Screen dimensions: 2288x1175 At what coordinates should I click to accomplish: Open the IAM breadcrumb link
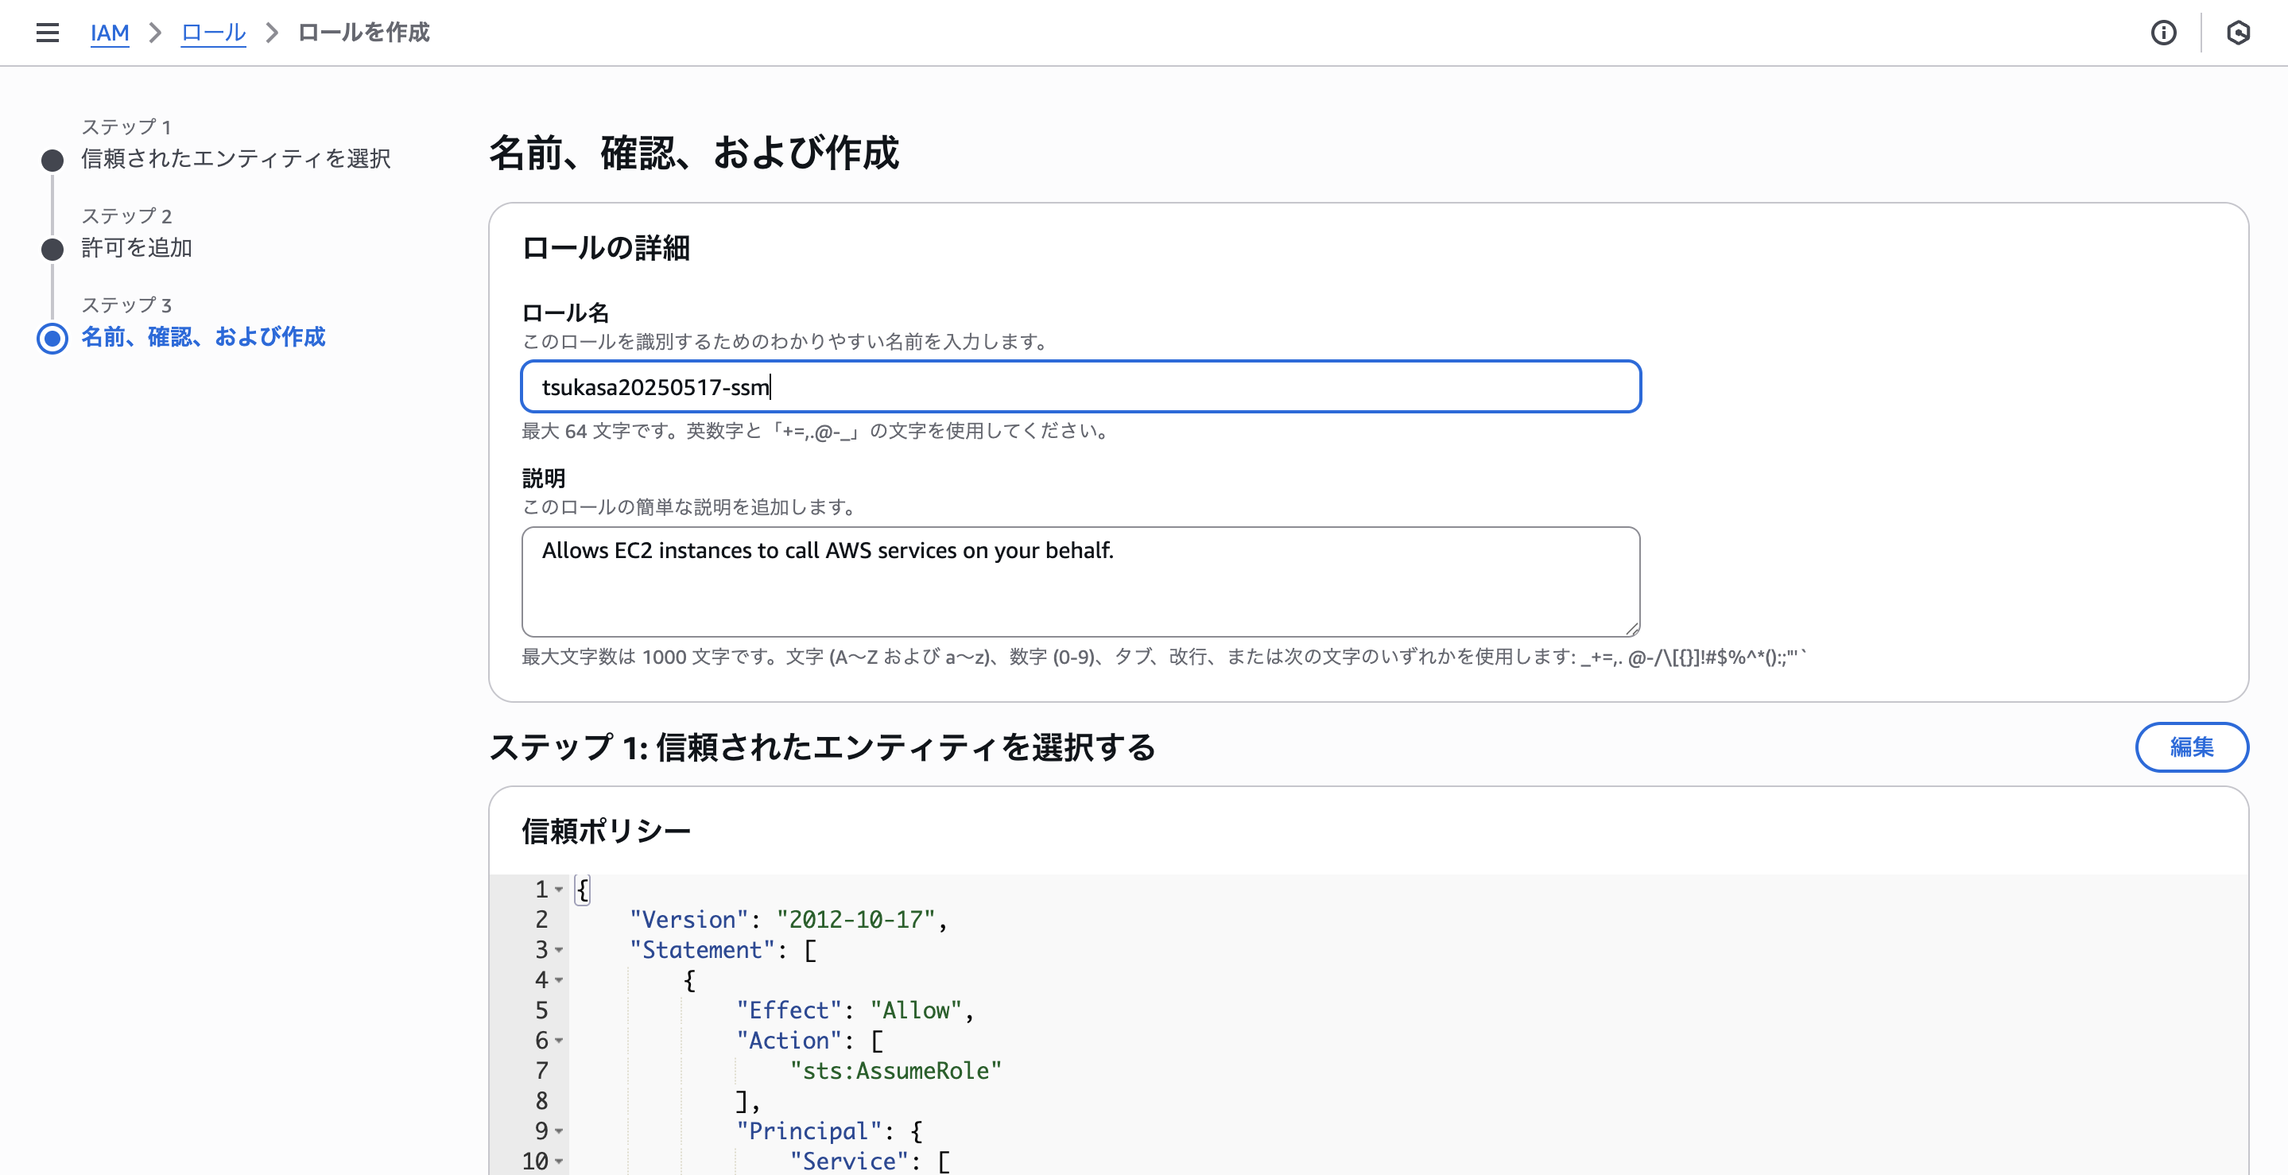(109, 32)
